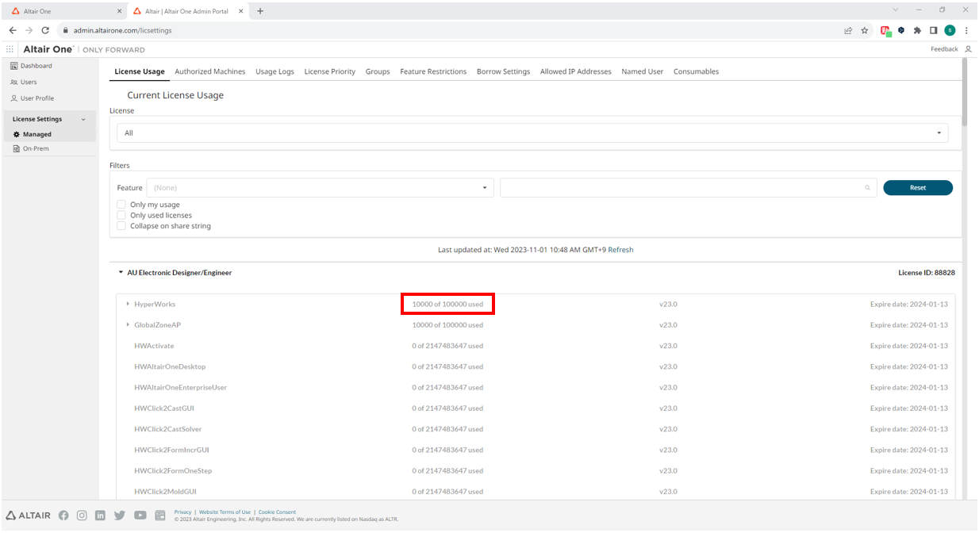Open the Borrow Settings tab

(x=503, y=71)
